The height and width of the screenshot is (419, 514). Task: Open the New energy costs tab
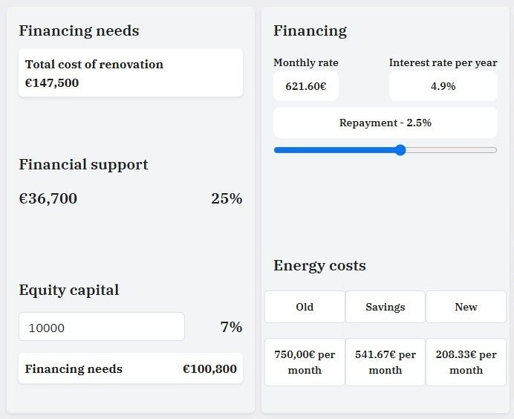466,307
